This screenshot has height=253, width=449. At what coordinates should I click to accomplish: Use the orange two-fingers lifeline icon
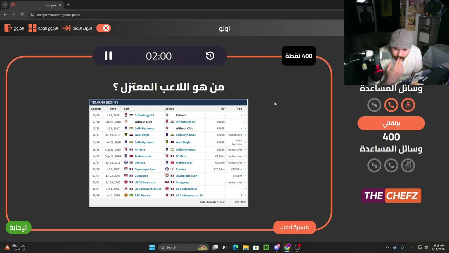coord(408,105)
